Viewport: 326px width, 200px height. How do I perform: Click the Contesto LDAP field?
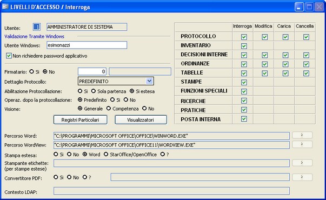pos(171,191)
